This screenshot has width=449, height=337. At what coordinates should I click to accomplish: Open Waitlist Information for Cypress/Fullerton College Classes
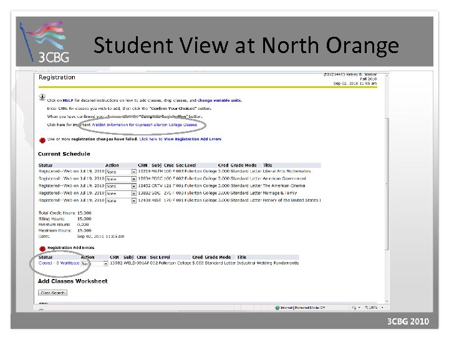click(x=144, y=125)
